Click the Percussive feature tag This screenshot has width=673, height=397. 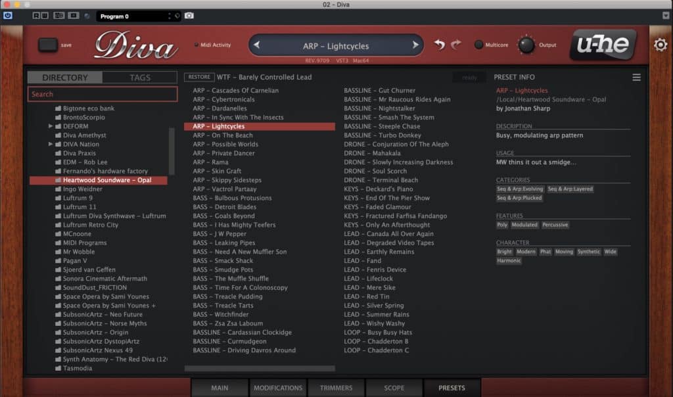[555, 225]
